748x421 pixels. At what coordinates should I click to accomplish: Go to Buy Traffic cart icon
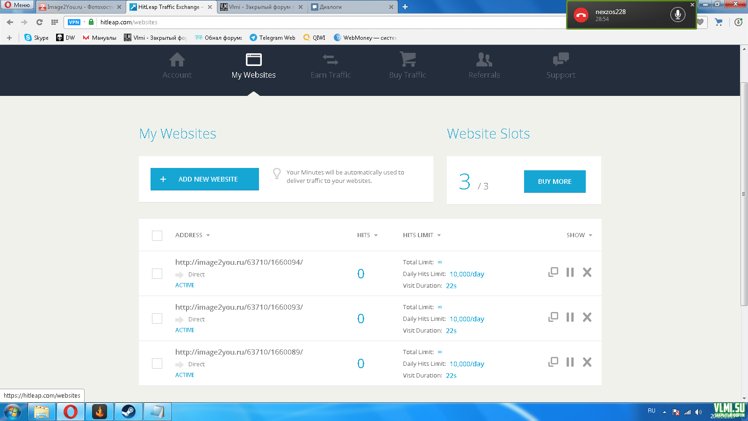pyautogui.click(x=407, y=60)
